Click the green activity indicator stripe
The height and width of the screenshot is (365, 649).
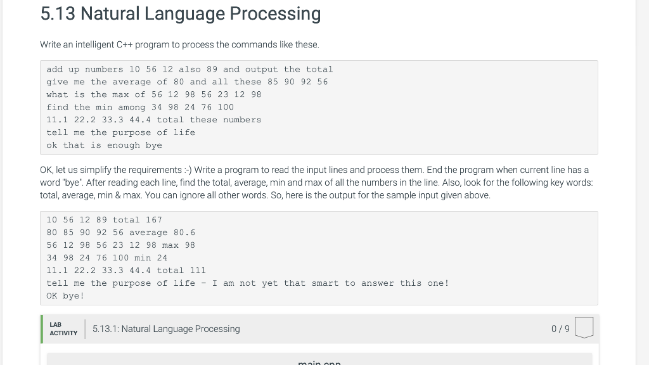(42, 328)
